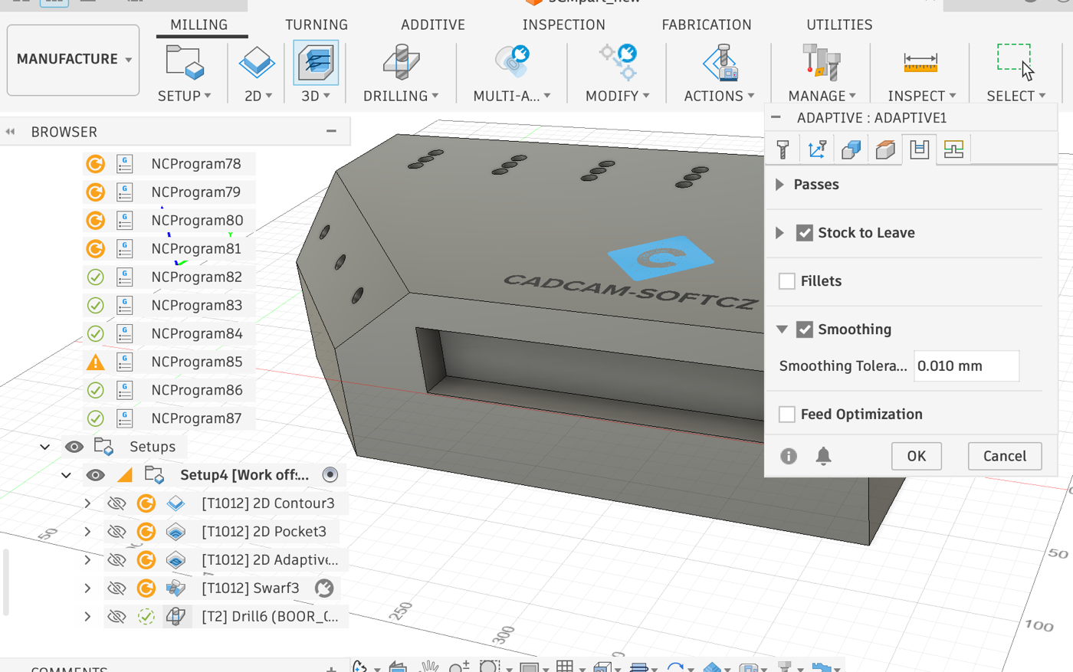Click the valid checkmark icon for NCProgram82
This screenshot has width=1073, height=672.
tap(95, 277)
